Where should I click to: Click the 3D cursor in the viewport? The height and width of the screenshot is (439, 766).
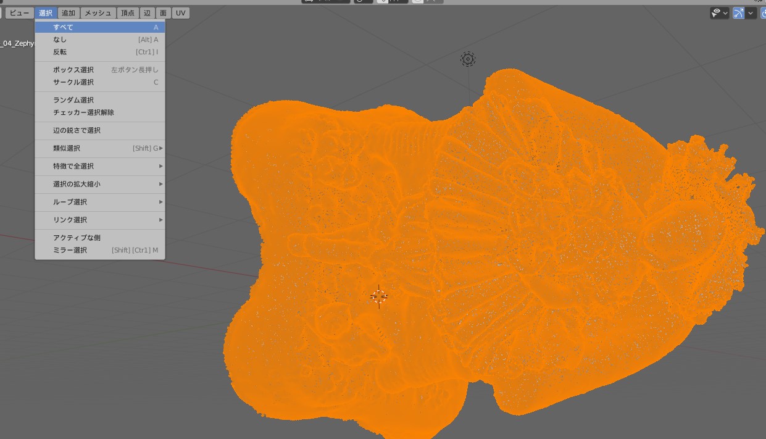(x=379, y=297)
